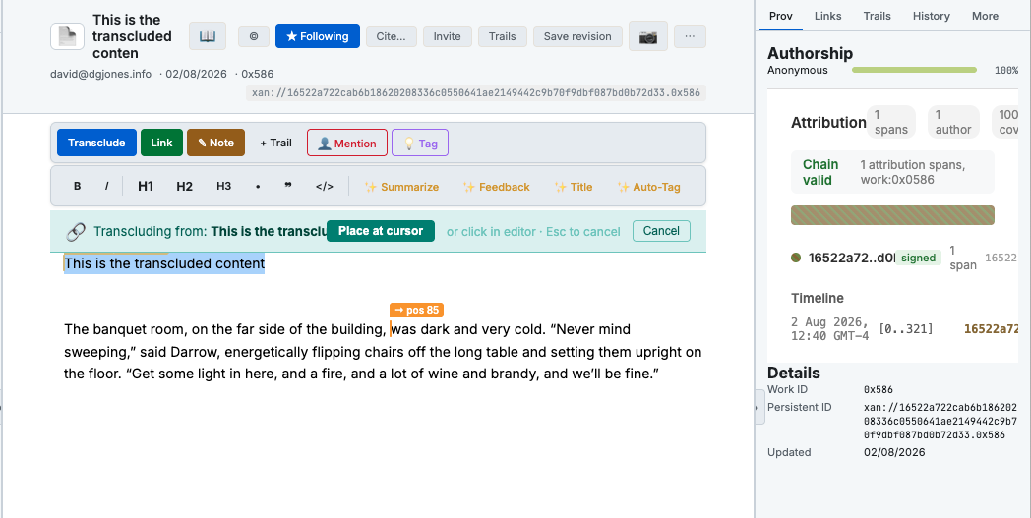Click the signed badge
This screenshot has height=518, width=1031.
(x=918, y=258)
